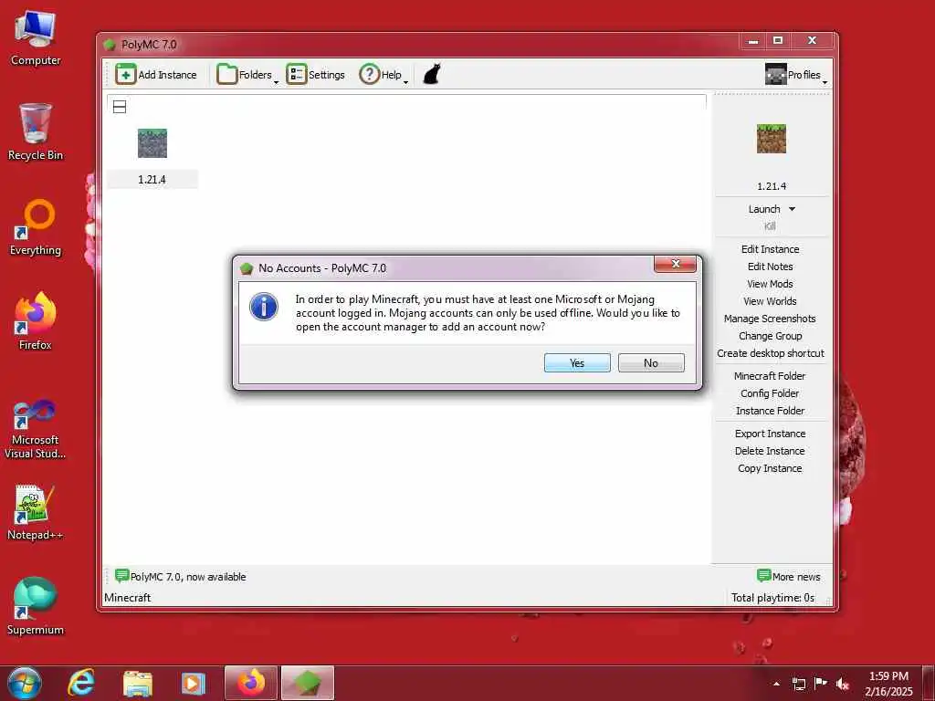
Task: Click the network tray icon
Action: click(798, 684)
